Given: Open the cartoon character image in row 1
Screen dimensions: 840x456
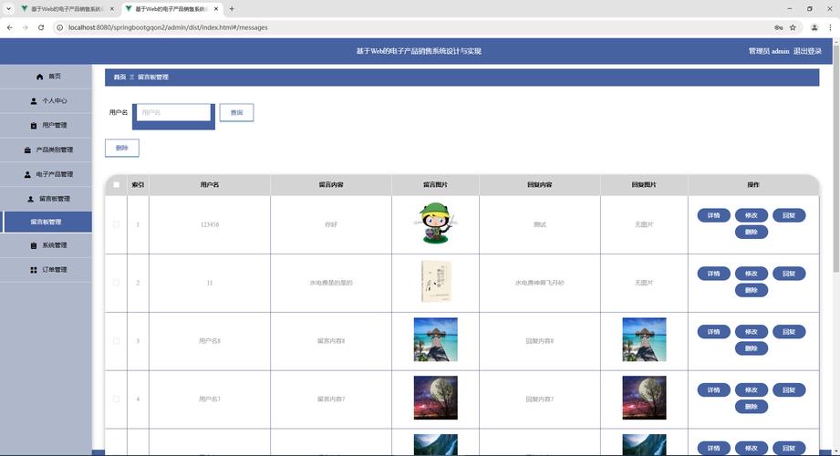Looking at the screenshot, I should point(436,223).
